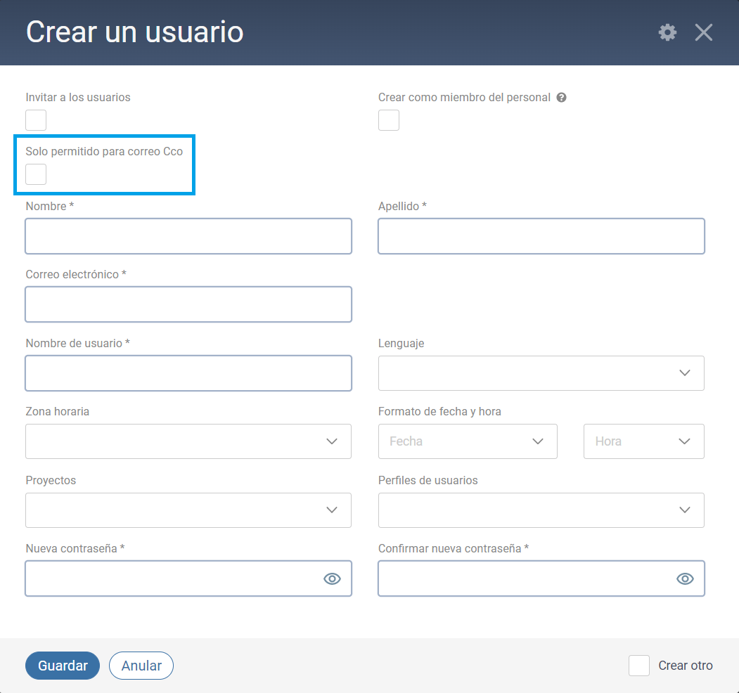Show password in Nueva contraseña field
This screenshot has height=693, width=739.
[x=332, y=578]
